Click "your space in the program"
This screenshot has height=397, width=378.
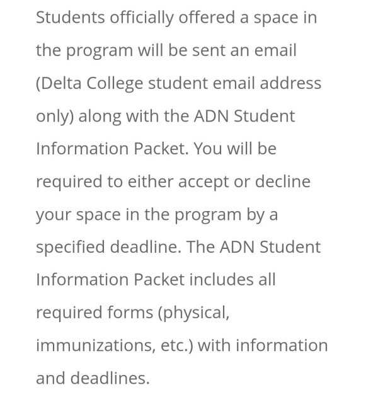[x=139, y=215]
